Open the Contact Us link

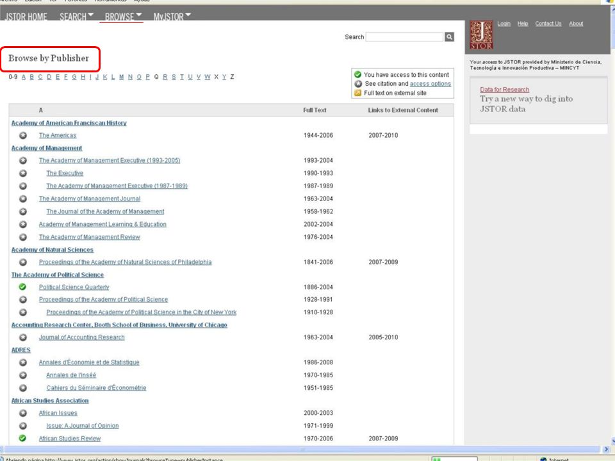[548, 24]
